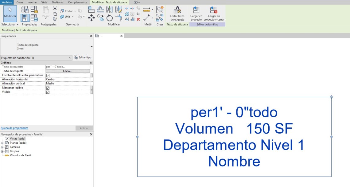Viewport: 350px width, 187px height.
Task: Uncheck the Visible checkbox
Action: pos(48,92)
